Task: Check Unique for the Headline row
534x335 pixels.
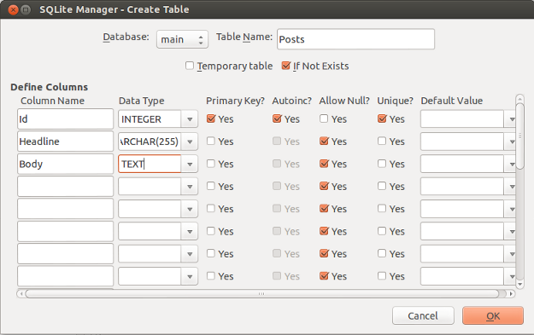Action: point(382,141)
